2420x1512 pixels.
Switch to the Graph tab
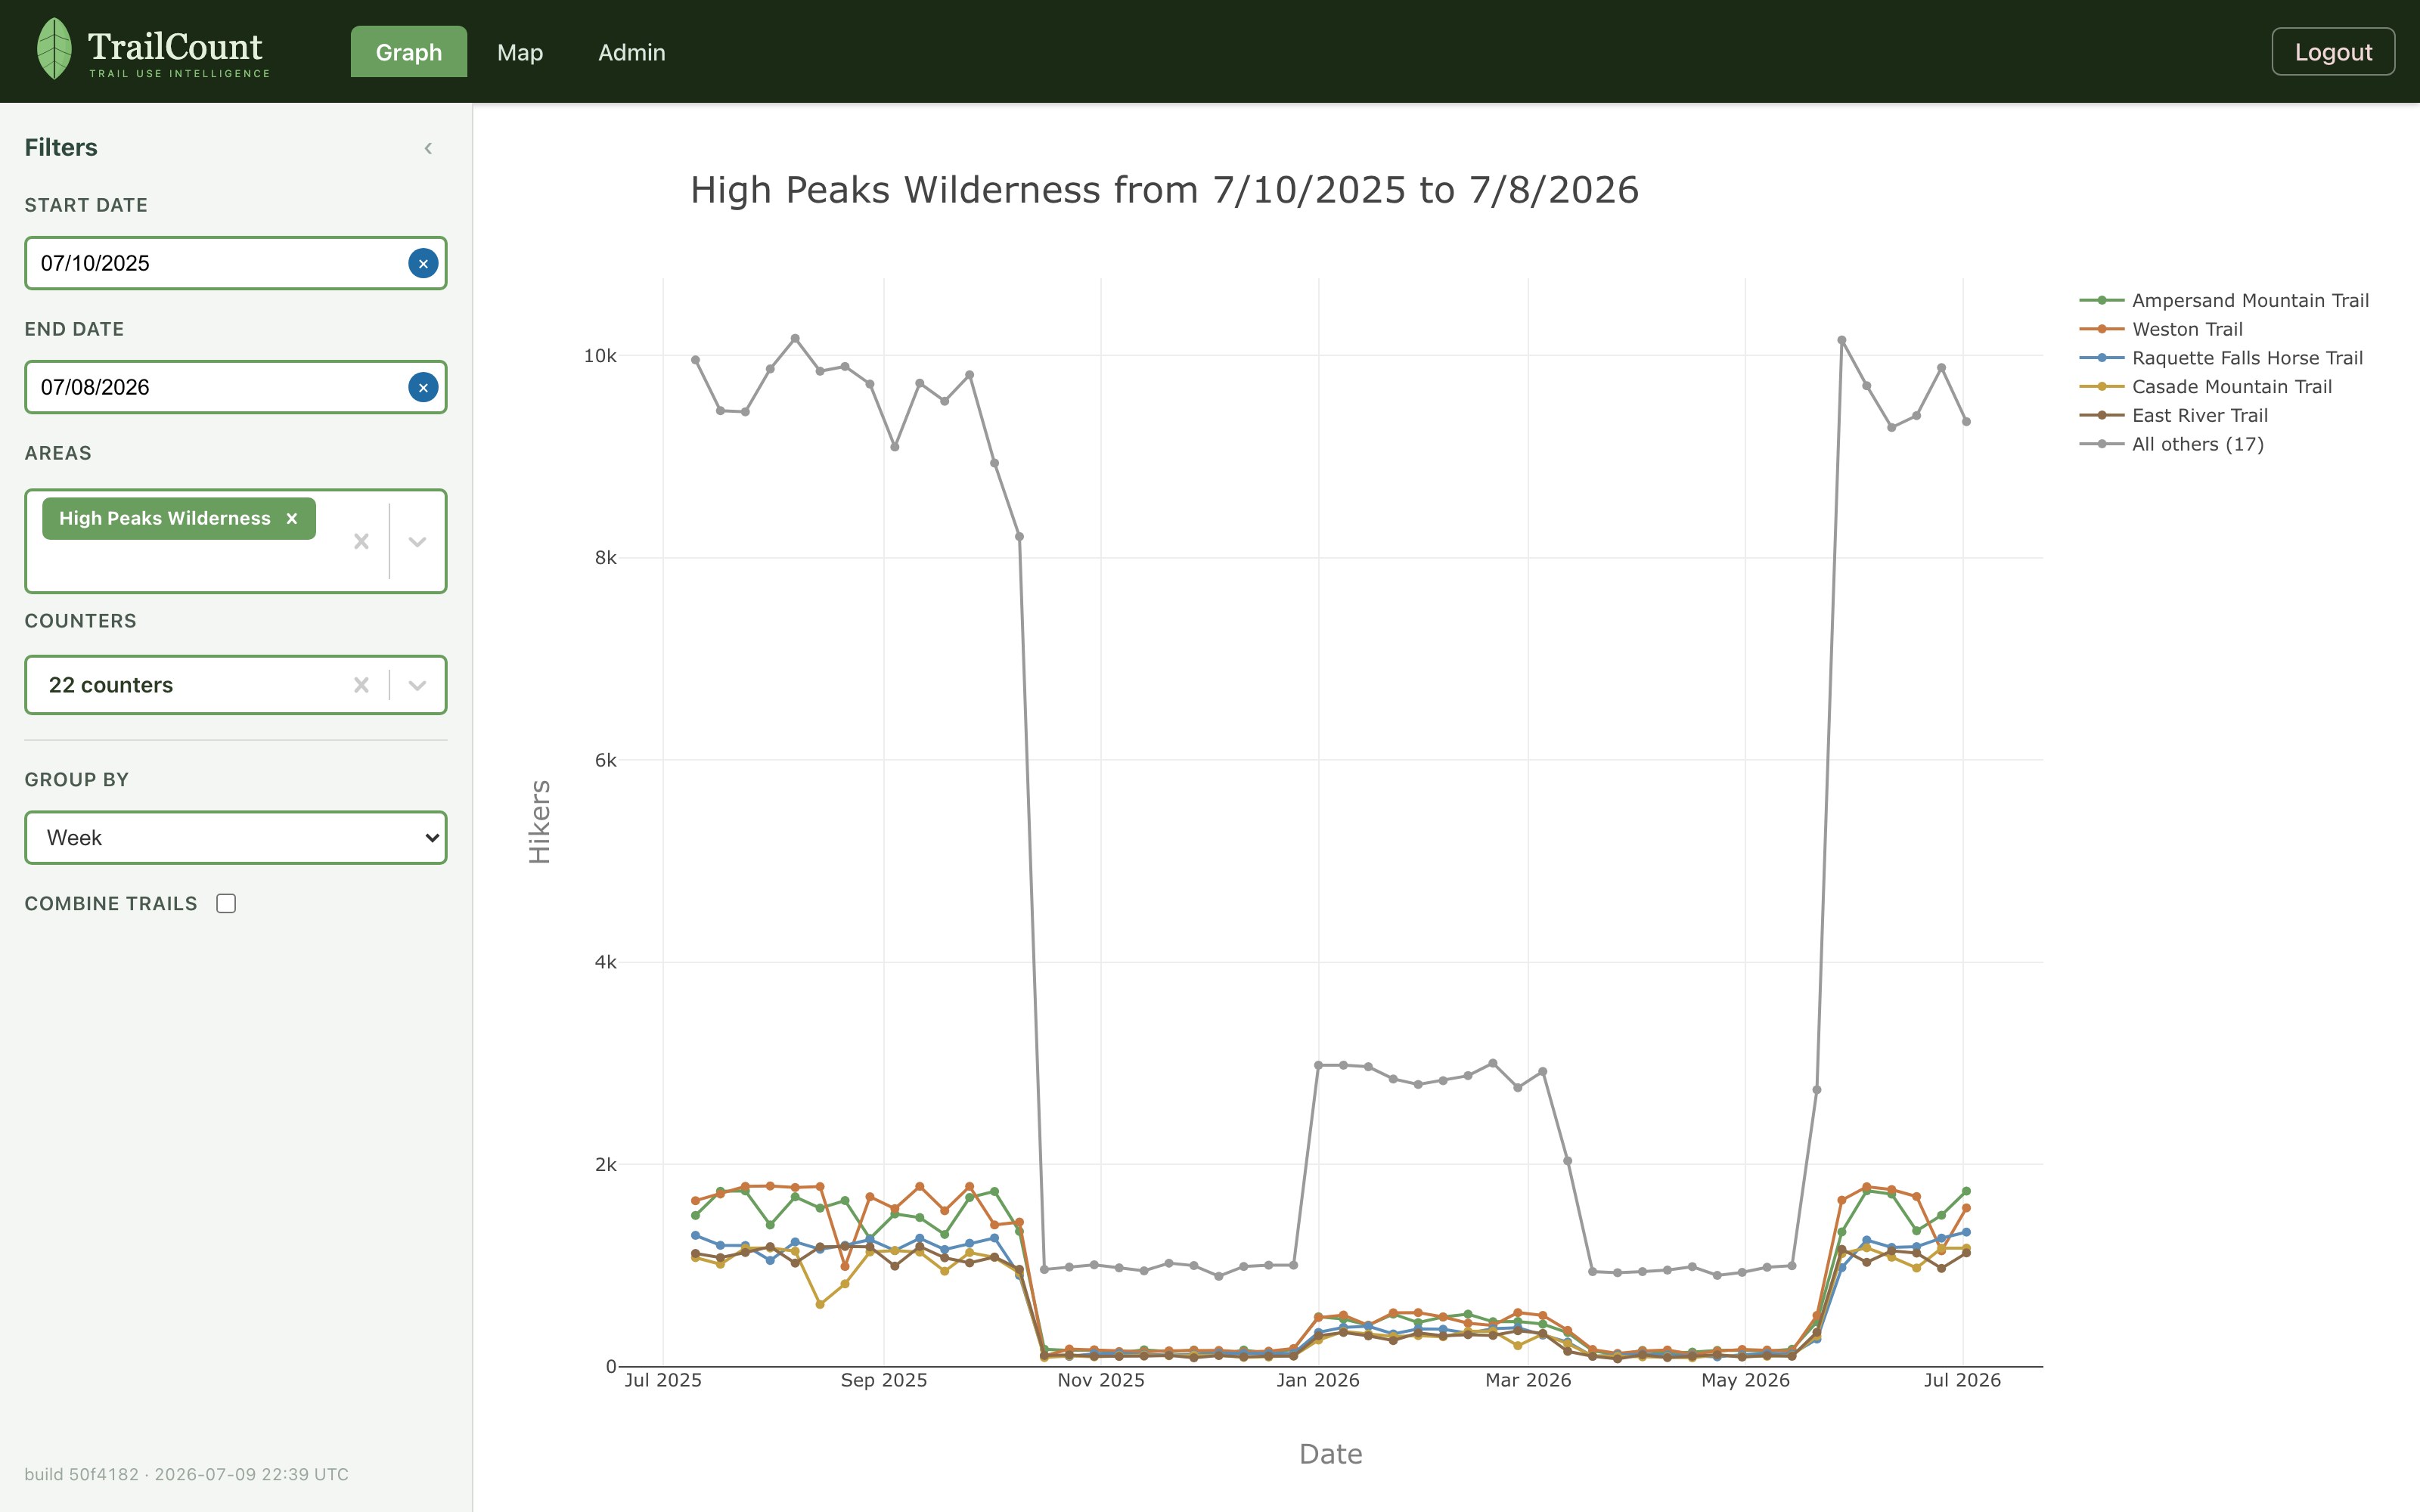click(409, 52)
